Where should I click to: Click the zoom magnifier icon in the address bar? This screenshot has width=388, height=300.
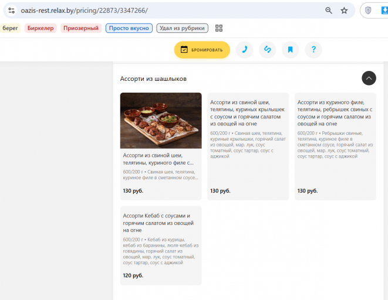tap(329, 11)
